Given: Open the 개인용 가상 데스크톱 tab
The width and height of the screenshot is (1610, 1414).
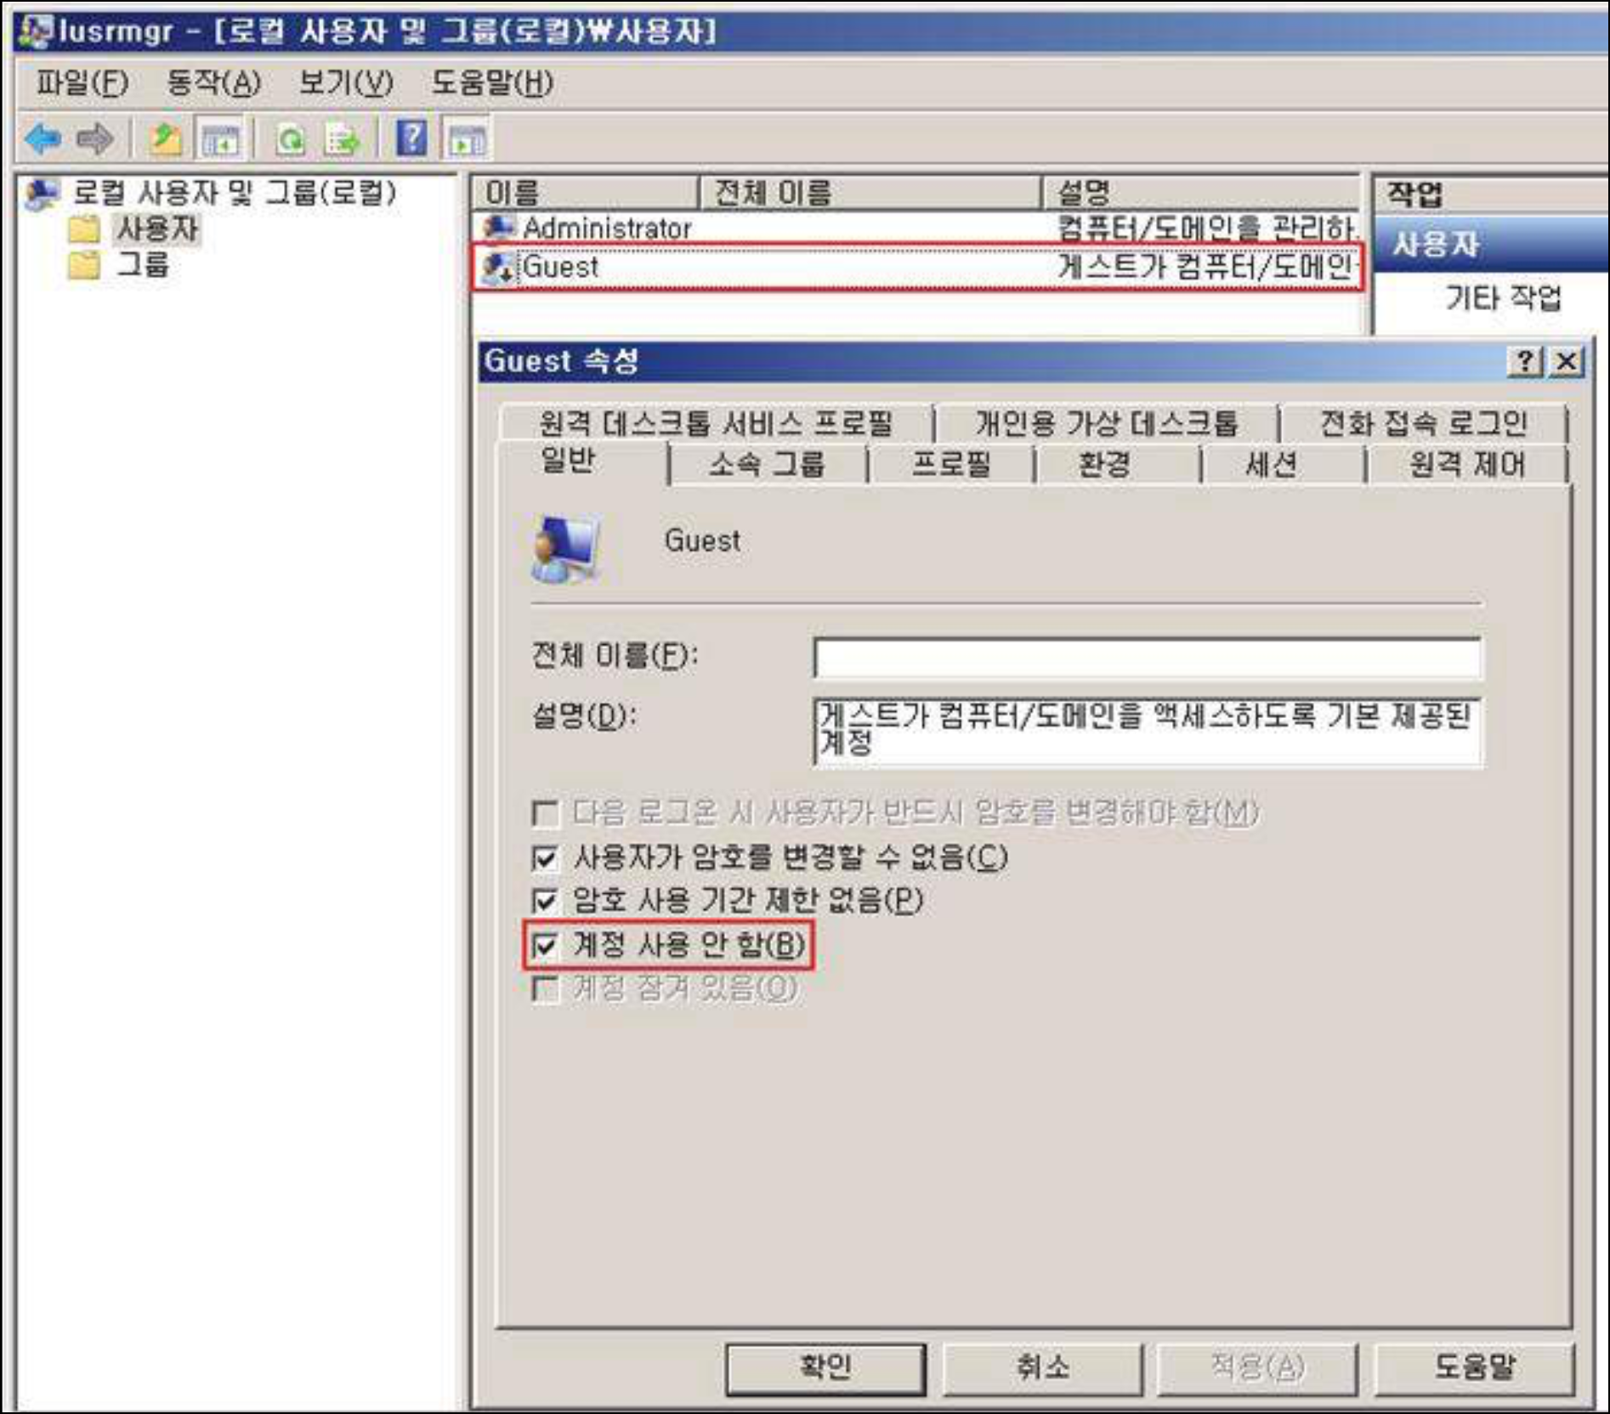Looking at the screenshot, I should [1107, 423].
